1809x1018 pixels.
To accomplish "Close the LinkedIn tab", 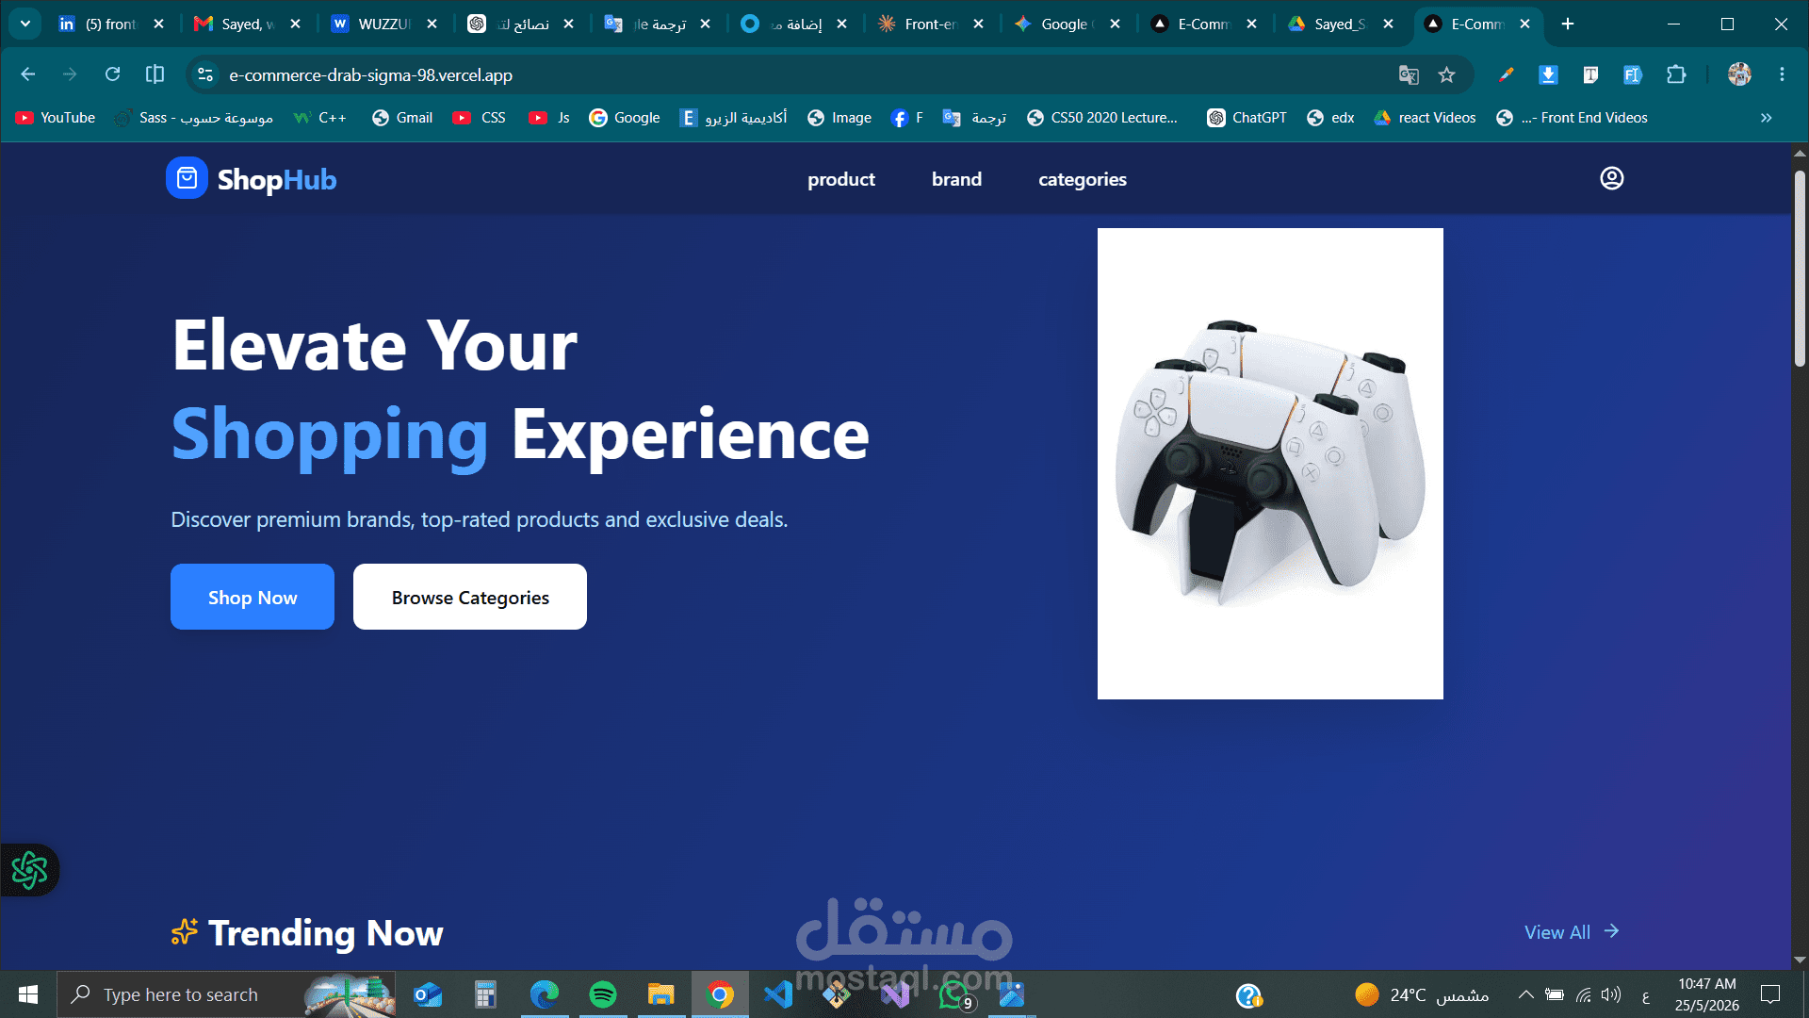I will point(158,24).
